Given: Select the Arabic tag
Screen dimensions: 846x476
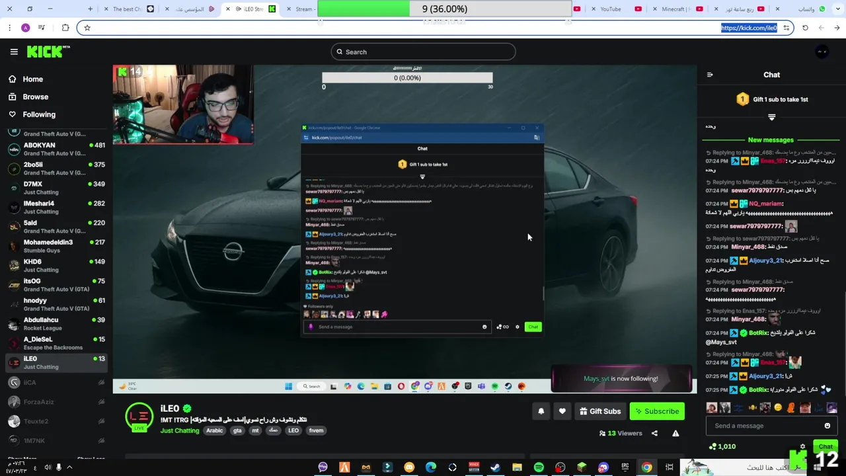Looking at the screenshot, I should (x=215, y=430).
